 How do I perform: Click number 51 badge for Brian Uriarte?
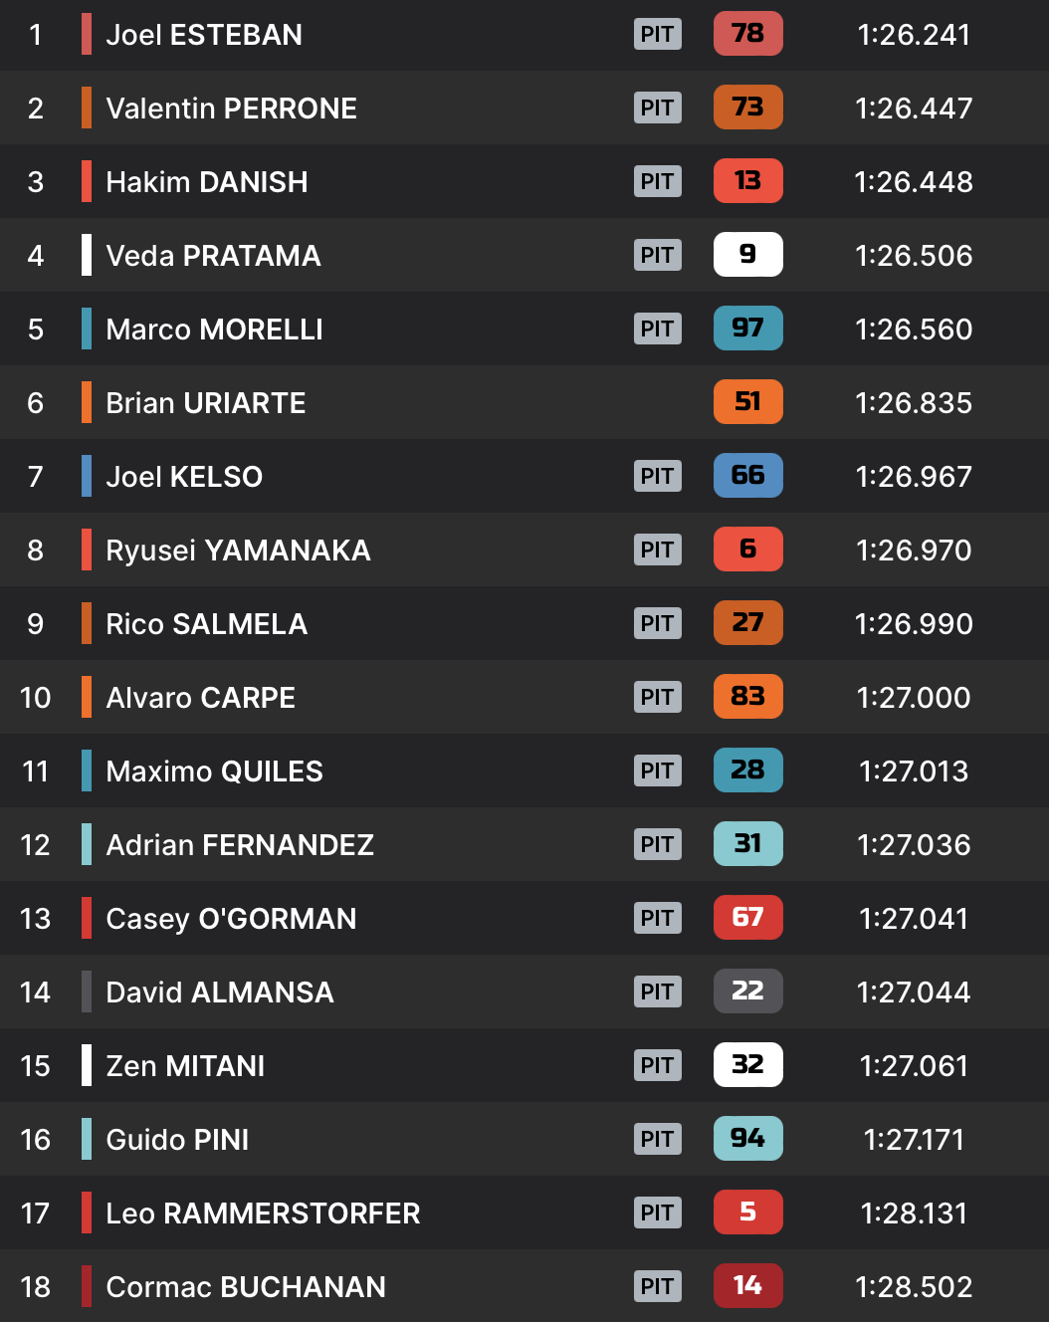pos(747,402)
